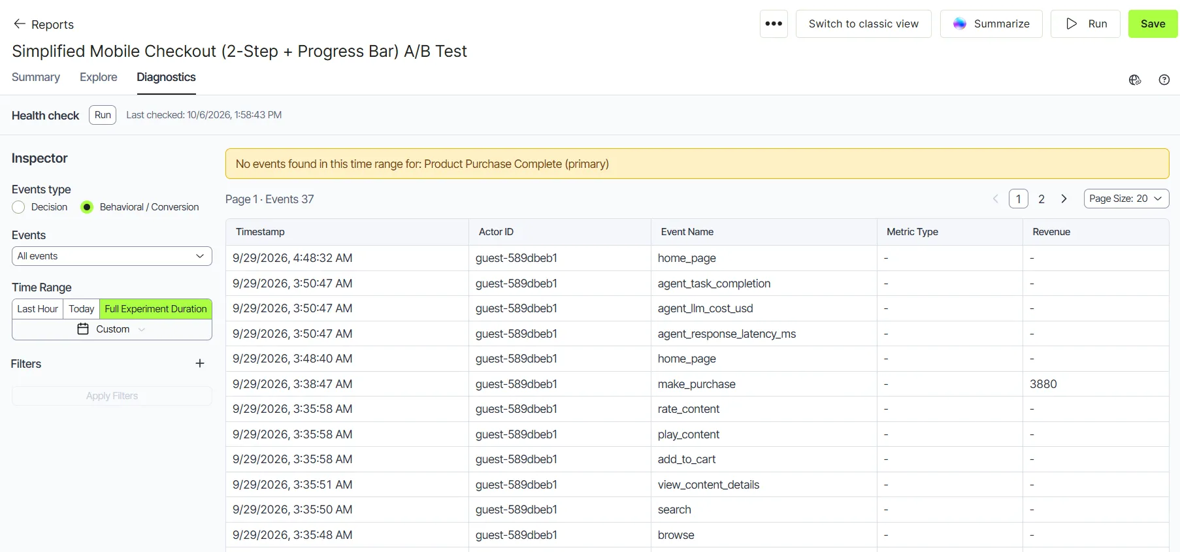Click the agent_llm_cost_usd event name
1180x552 pixels.
point(705,308)
